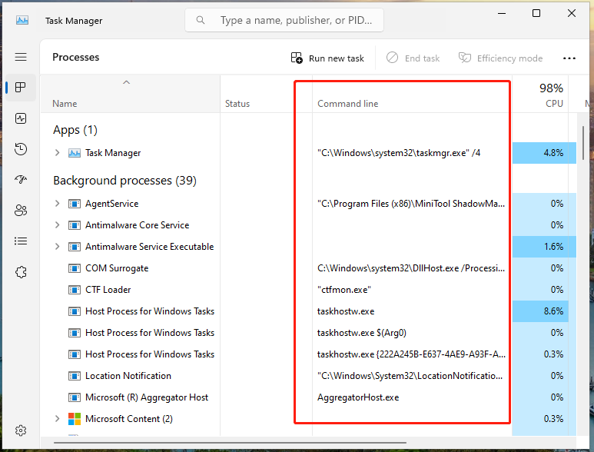Select the Processes sidebar icon
Viewport: 594px width, 452px height.
pyautogui.click(x=21, y=88)
